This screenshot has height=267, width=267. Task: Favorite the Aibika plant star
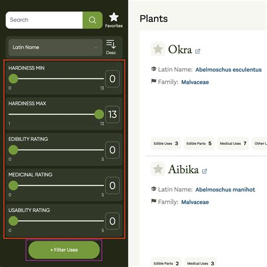tap(158, 169)
